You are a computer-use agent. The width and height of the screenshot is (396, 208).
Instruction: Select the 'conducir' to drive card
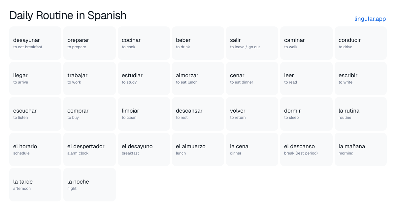361,43
